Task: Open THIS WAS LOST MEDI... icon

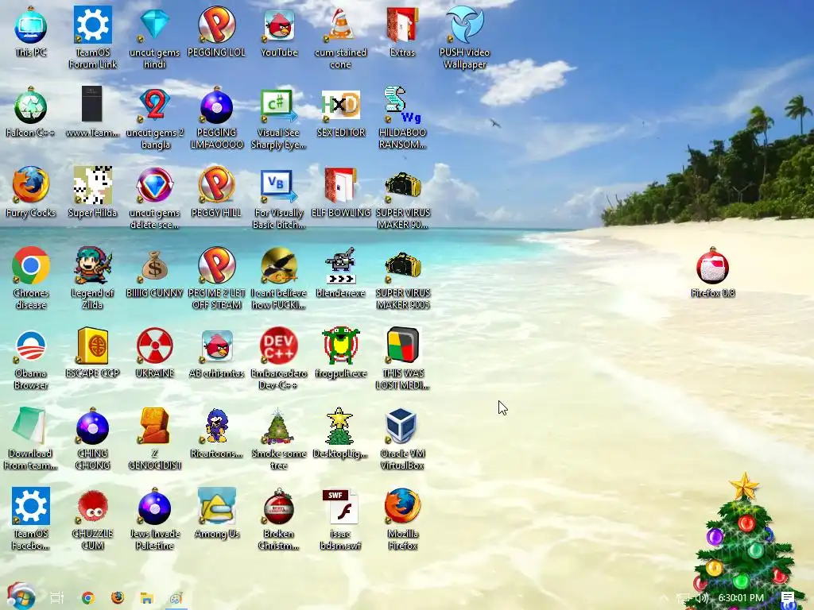Action: coord(402,358)
